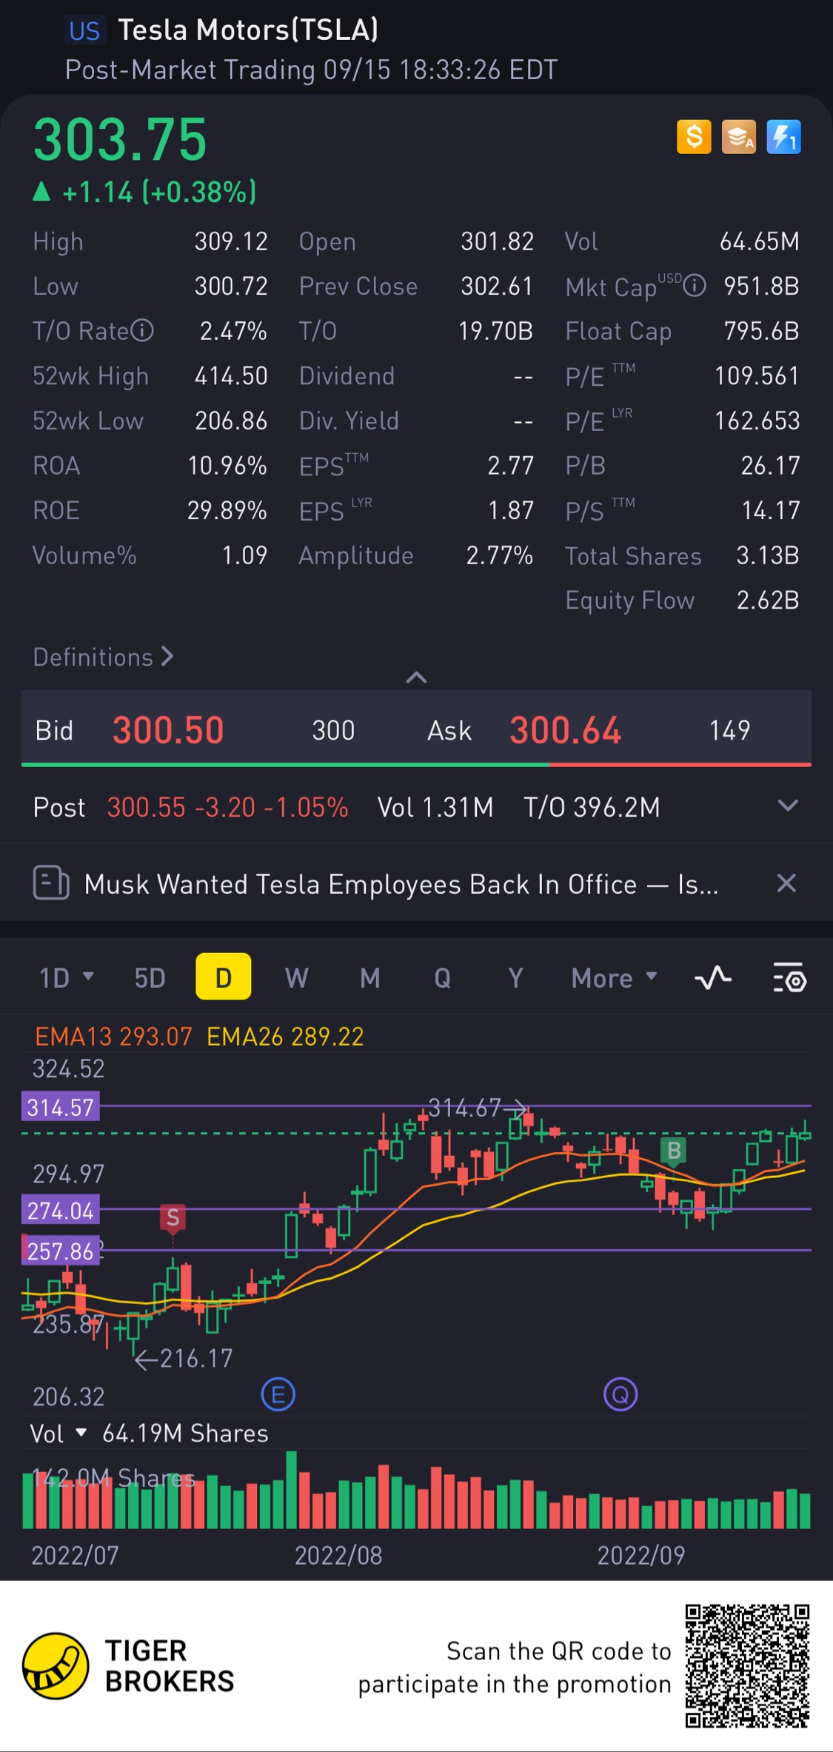
Task: Tap the P/E TTM value 109.561
Action: (757, 375)
